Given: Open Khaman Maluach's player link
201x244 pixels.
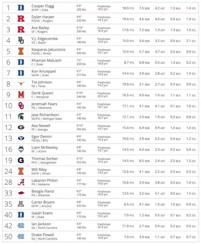Looking at the screenshot, I should tap(46, 60).
